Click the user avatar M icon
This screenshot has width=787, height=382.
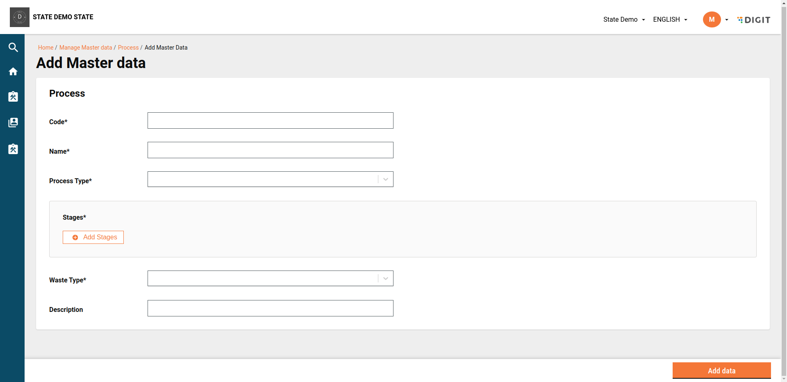[712, 19]
